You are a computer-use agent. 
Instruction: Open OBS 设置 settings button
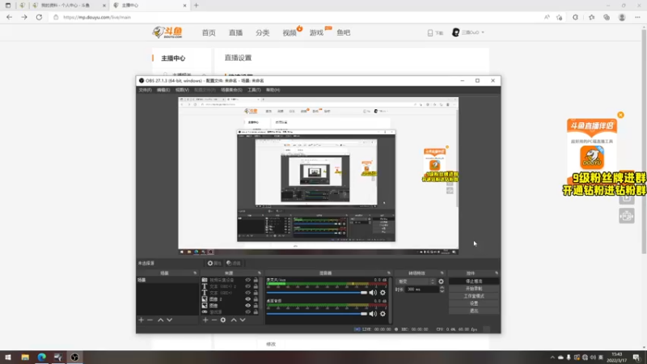click(x=474, y=303)
